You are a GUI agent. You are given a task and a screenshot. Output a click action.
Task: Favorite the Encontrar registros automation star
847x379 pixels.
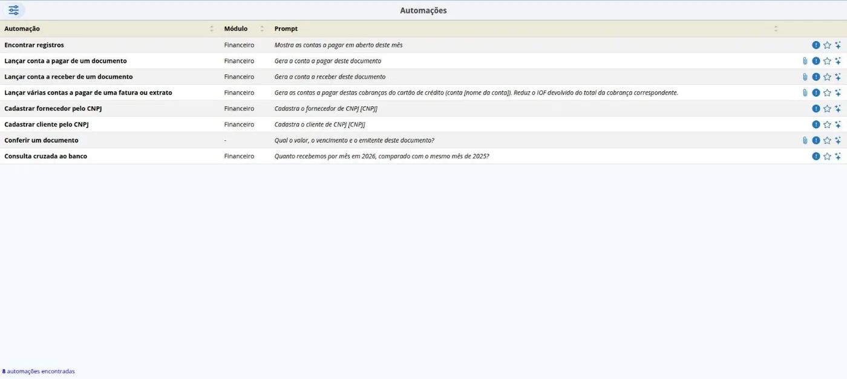[827, 45]
